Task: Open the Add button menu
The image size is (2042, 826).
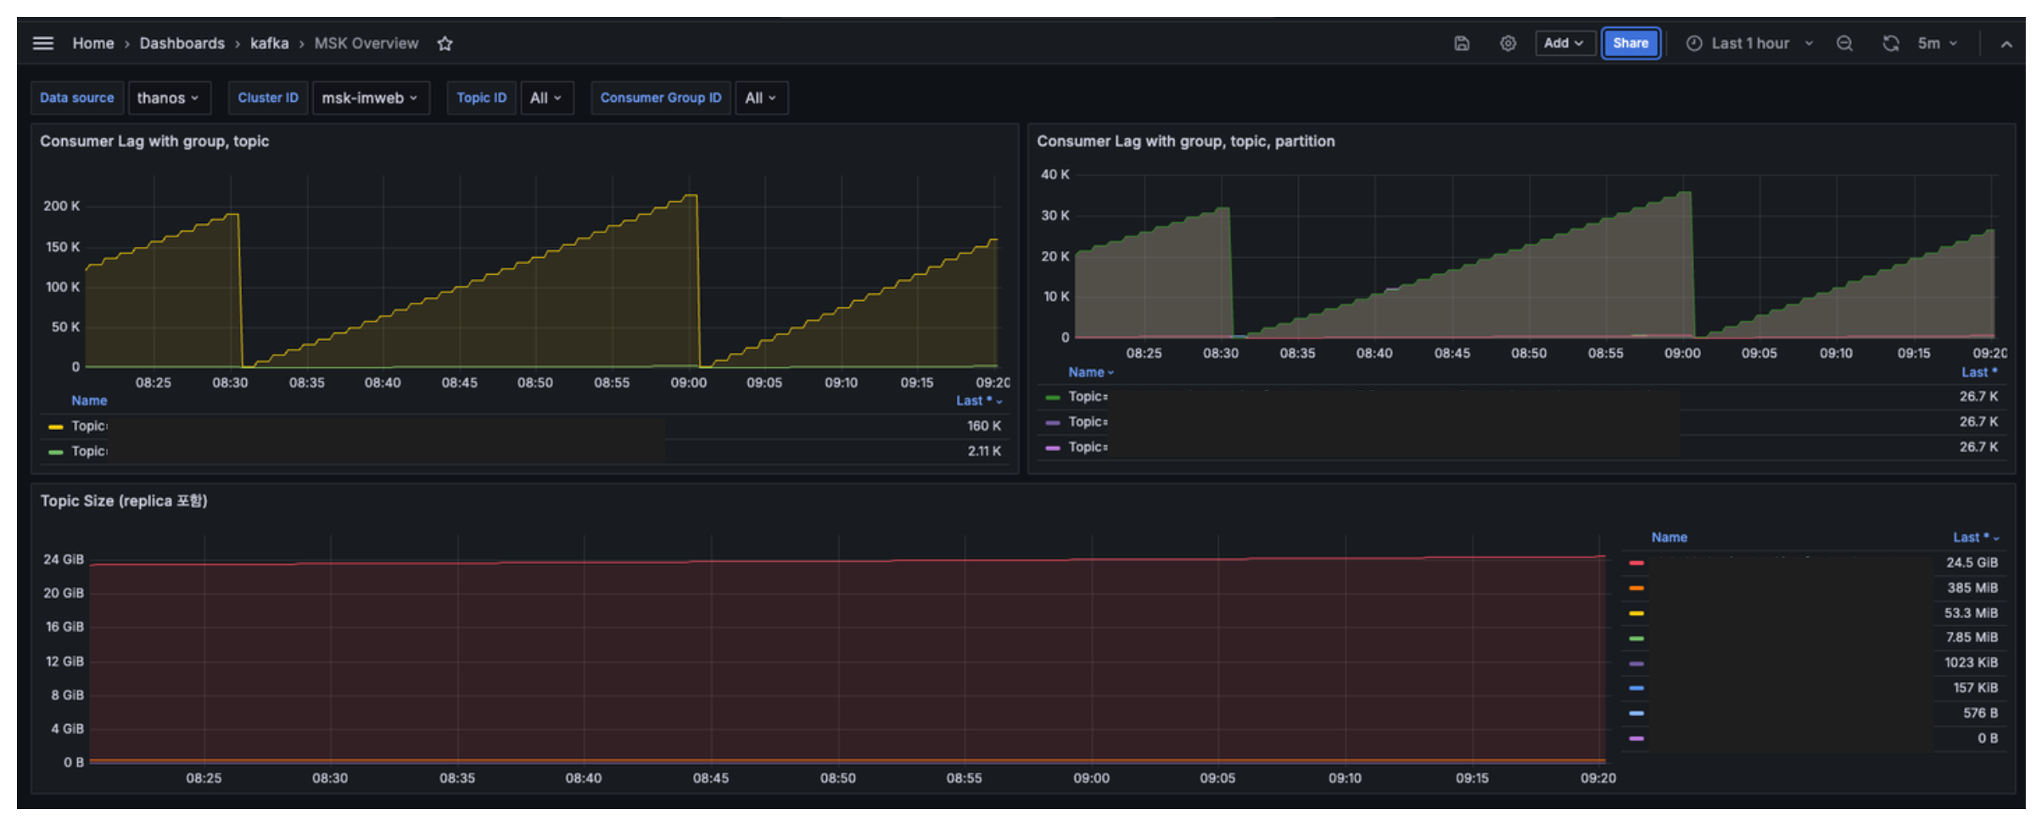Action: point(1564,43)
